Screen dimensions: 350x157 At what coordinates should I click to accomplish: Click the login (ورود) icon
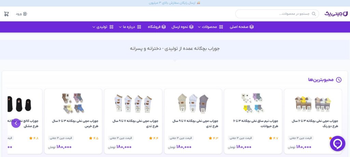pos(25,14)
